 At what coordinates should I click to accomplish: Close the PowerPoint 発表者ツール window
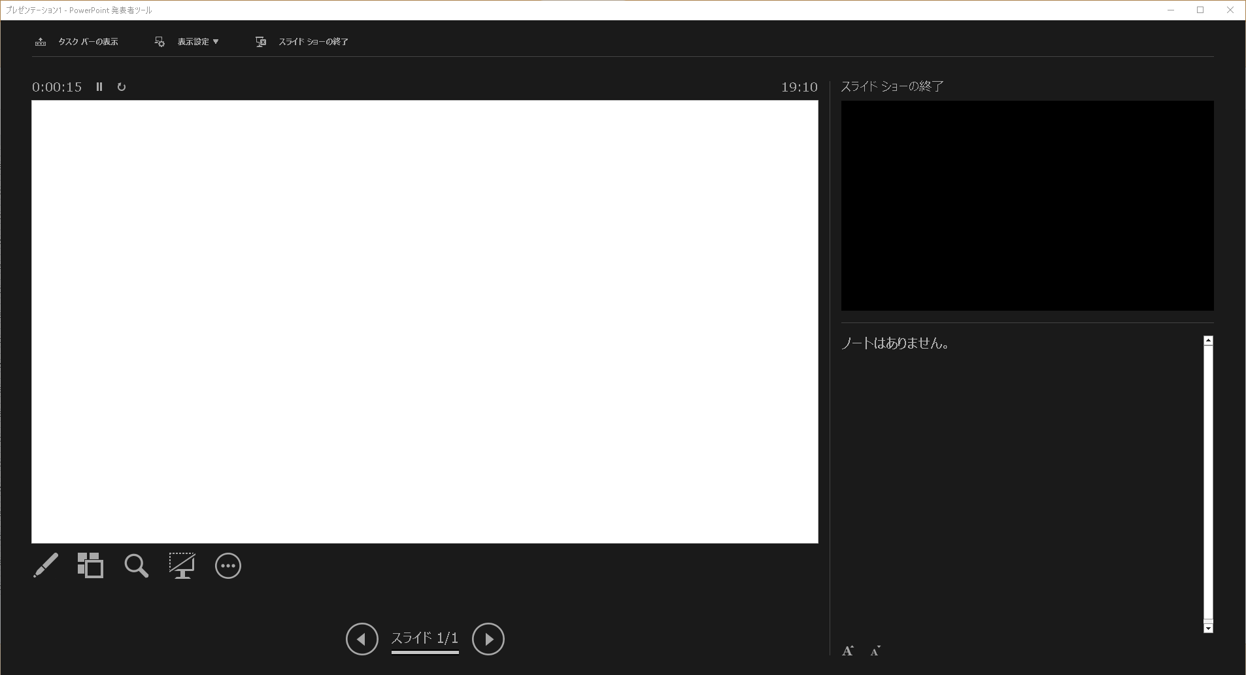pos(1230,10)
